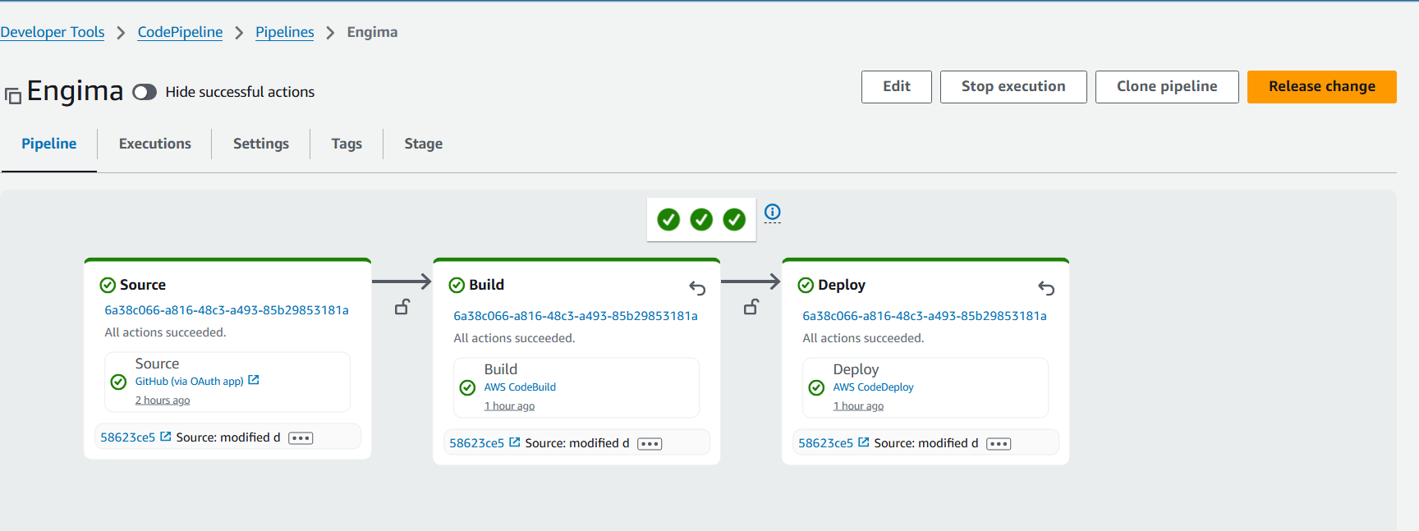This screenshot has width=1419, height=531.
Task: Open the Stage tab
Action: tap(424, 144)
